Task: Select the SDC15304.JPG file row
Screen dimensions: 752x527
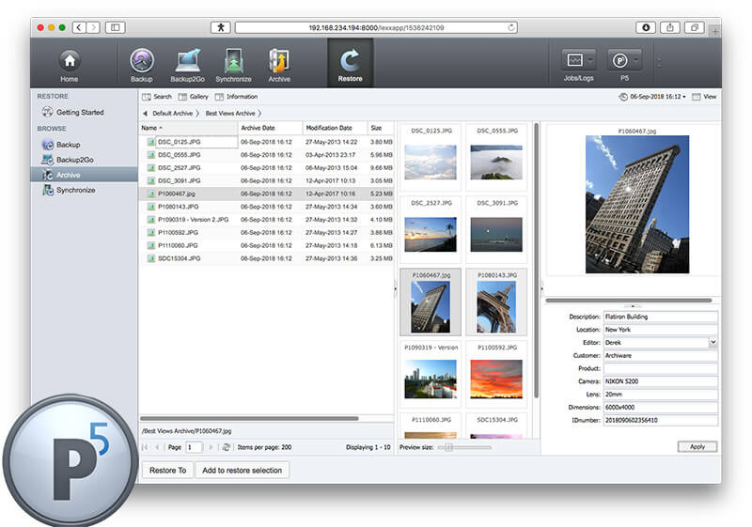Action: pyautogui.click(x=266, y=258)
